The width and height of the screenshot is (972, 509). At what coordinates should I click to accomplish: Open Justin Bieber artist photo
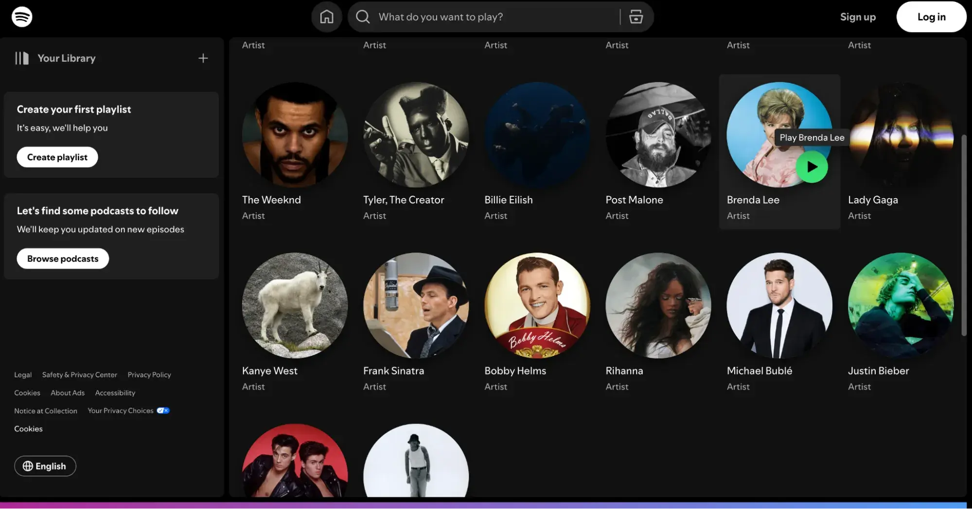[x=901, y=305]
